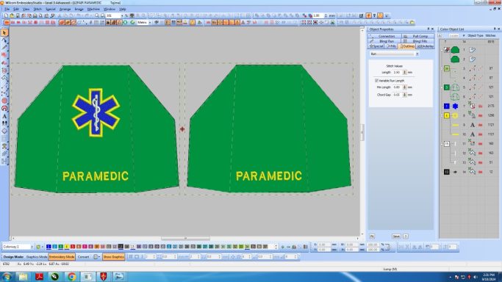Select the red color swatch 5 in palette
Image resolution: width=502 pixels, height=282 pixels.
pos(73,247)
